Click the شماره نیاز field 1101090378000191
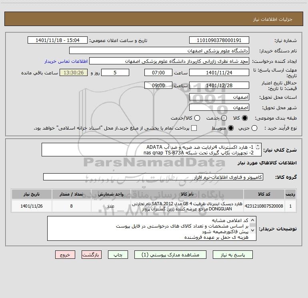This screenshot has width=308, height=298. (x=219, y=40)
